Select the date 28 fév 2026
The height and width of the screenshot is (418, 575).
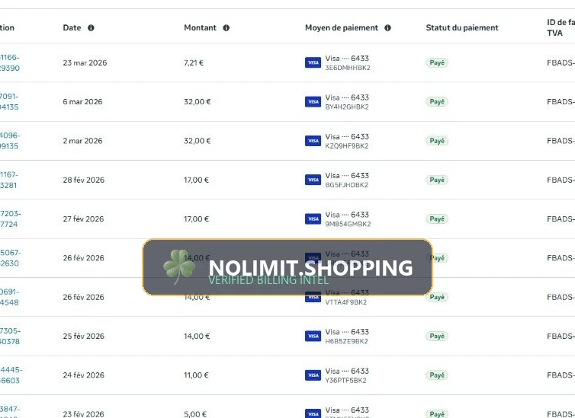coord(84,180)
